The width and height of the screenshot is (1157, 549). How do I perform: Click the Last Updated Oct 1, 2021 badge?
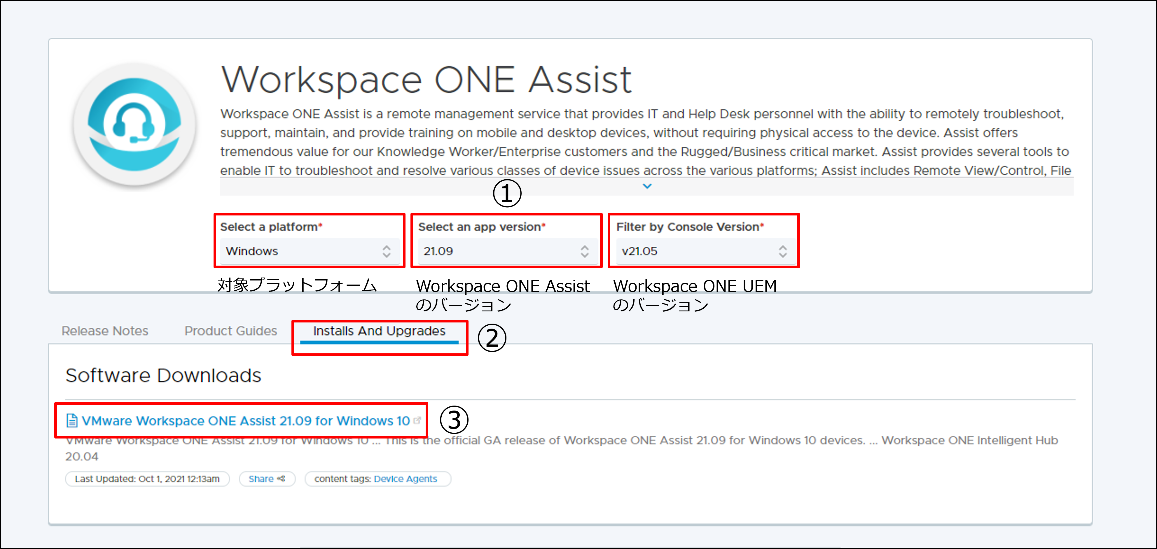pos(147,478)
